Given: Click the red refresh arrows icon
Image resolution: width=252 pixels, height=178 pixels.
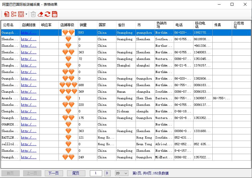Looking at the screenshot, I should (x=47, y=14).
